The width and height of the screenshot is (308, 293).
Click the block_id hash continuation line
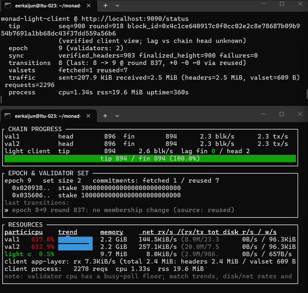click(58, 34)
